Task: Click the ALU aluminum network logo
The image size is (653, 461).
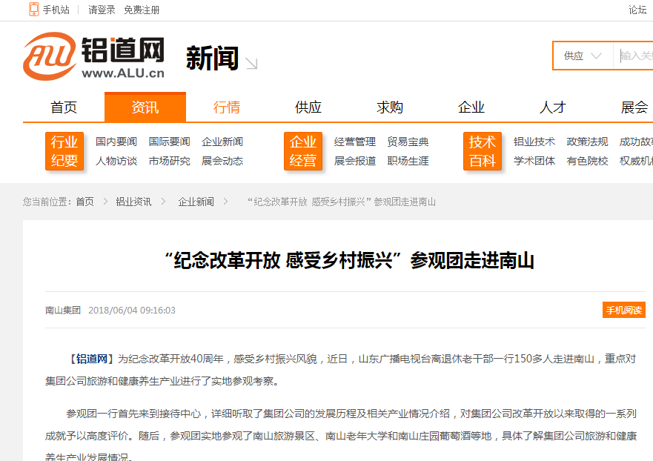Action: pos(93,56)
